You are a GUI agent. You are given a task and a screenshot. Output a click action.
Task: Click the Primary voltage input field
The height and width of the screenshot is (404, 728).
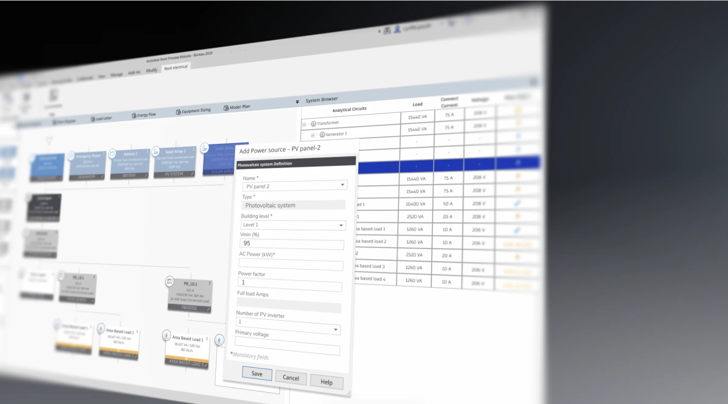[x=287, y=346]
